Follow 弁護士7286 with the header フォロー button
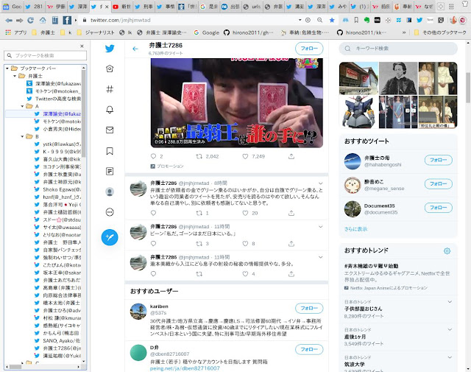The image size is (471, 372). [309, 49]
